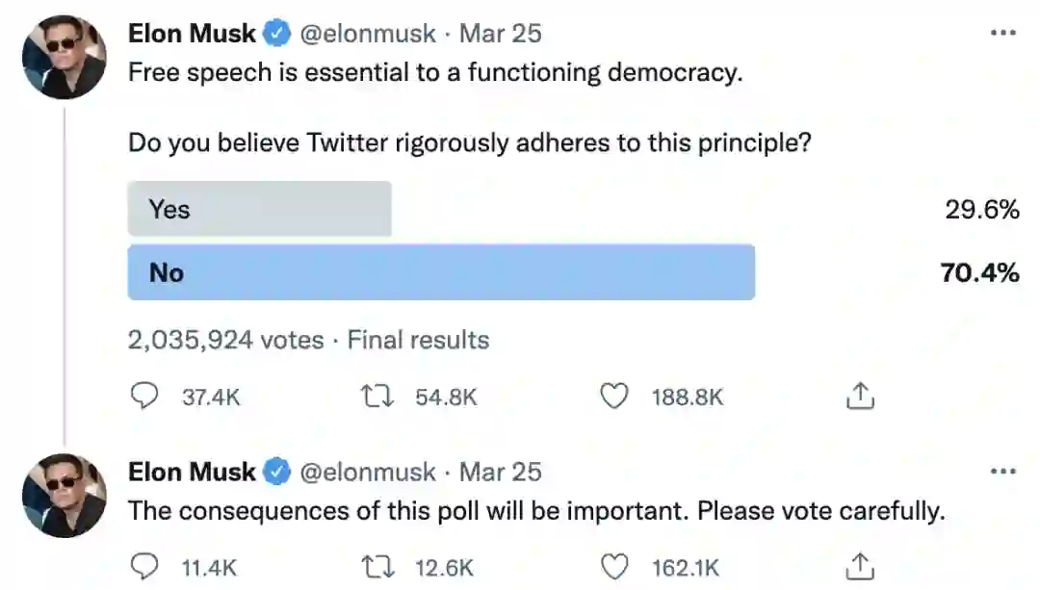Open more options on the second tweet
The image size is (1040, 590).
pos(1003,471)
